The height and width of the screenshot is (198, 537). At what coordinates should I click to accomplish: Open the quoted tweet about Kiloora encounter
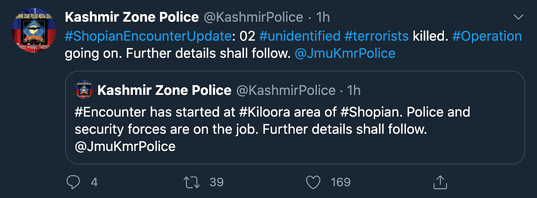click(x=295, y=118)
